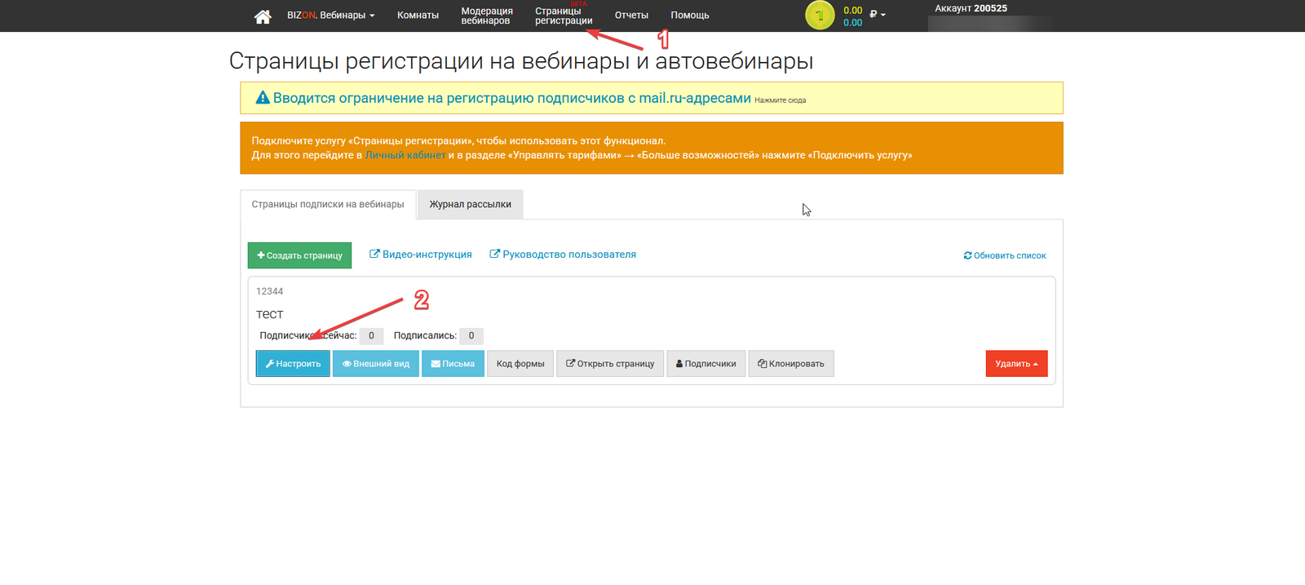Open Внешний вид eye appearance button
This screenshot has height=585, width=1305.
pos(375,364)
